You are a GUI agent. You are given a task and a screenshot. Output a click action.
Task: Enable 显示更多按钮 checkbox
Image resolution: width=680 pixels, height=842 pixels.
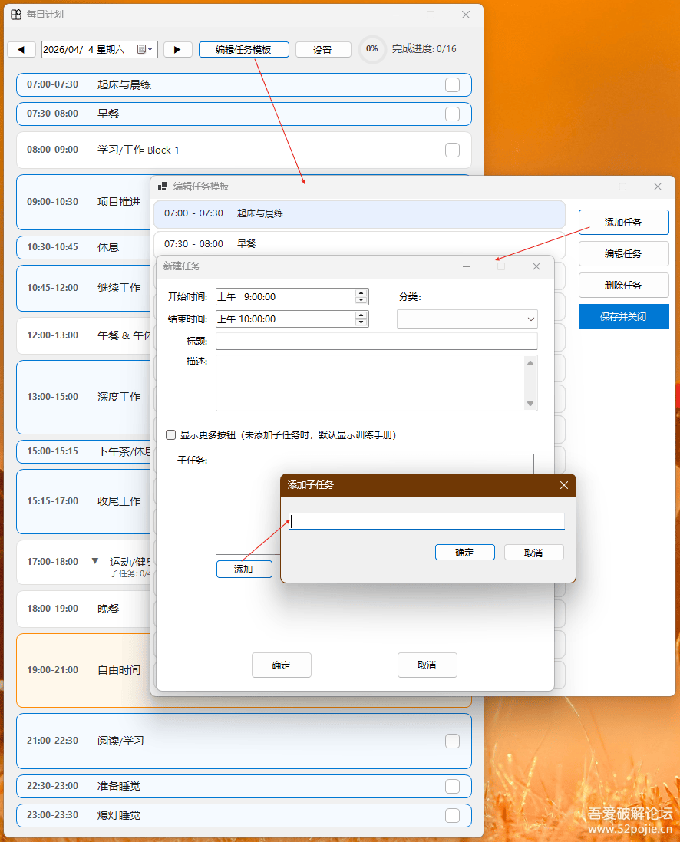171,435
